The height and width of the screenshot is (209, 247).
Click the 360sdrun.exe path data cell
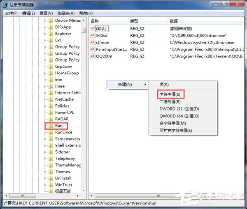[x=198, y=35]
